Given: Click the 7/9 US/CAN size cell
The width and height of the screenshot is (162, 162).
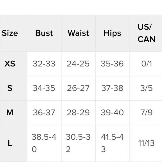Looking at the screenshot, I should coord(146,113).
